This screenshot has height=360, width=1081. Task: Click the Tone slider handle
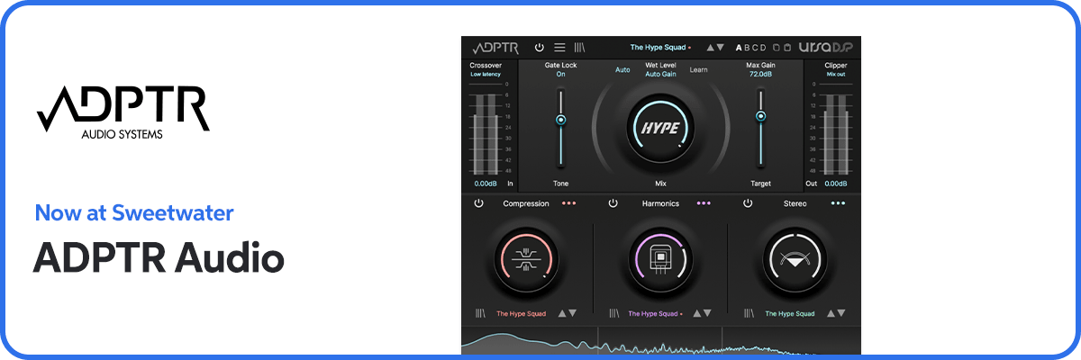(x=560, y=119)
